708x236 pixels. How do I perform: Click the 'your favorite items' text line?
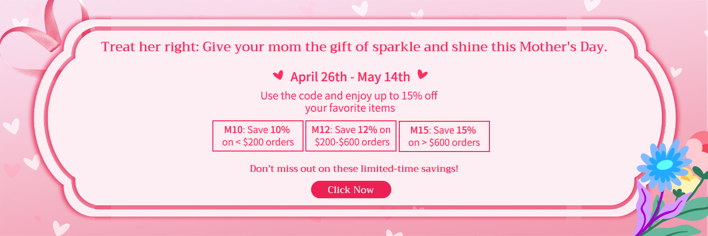pos(350,108)
